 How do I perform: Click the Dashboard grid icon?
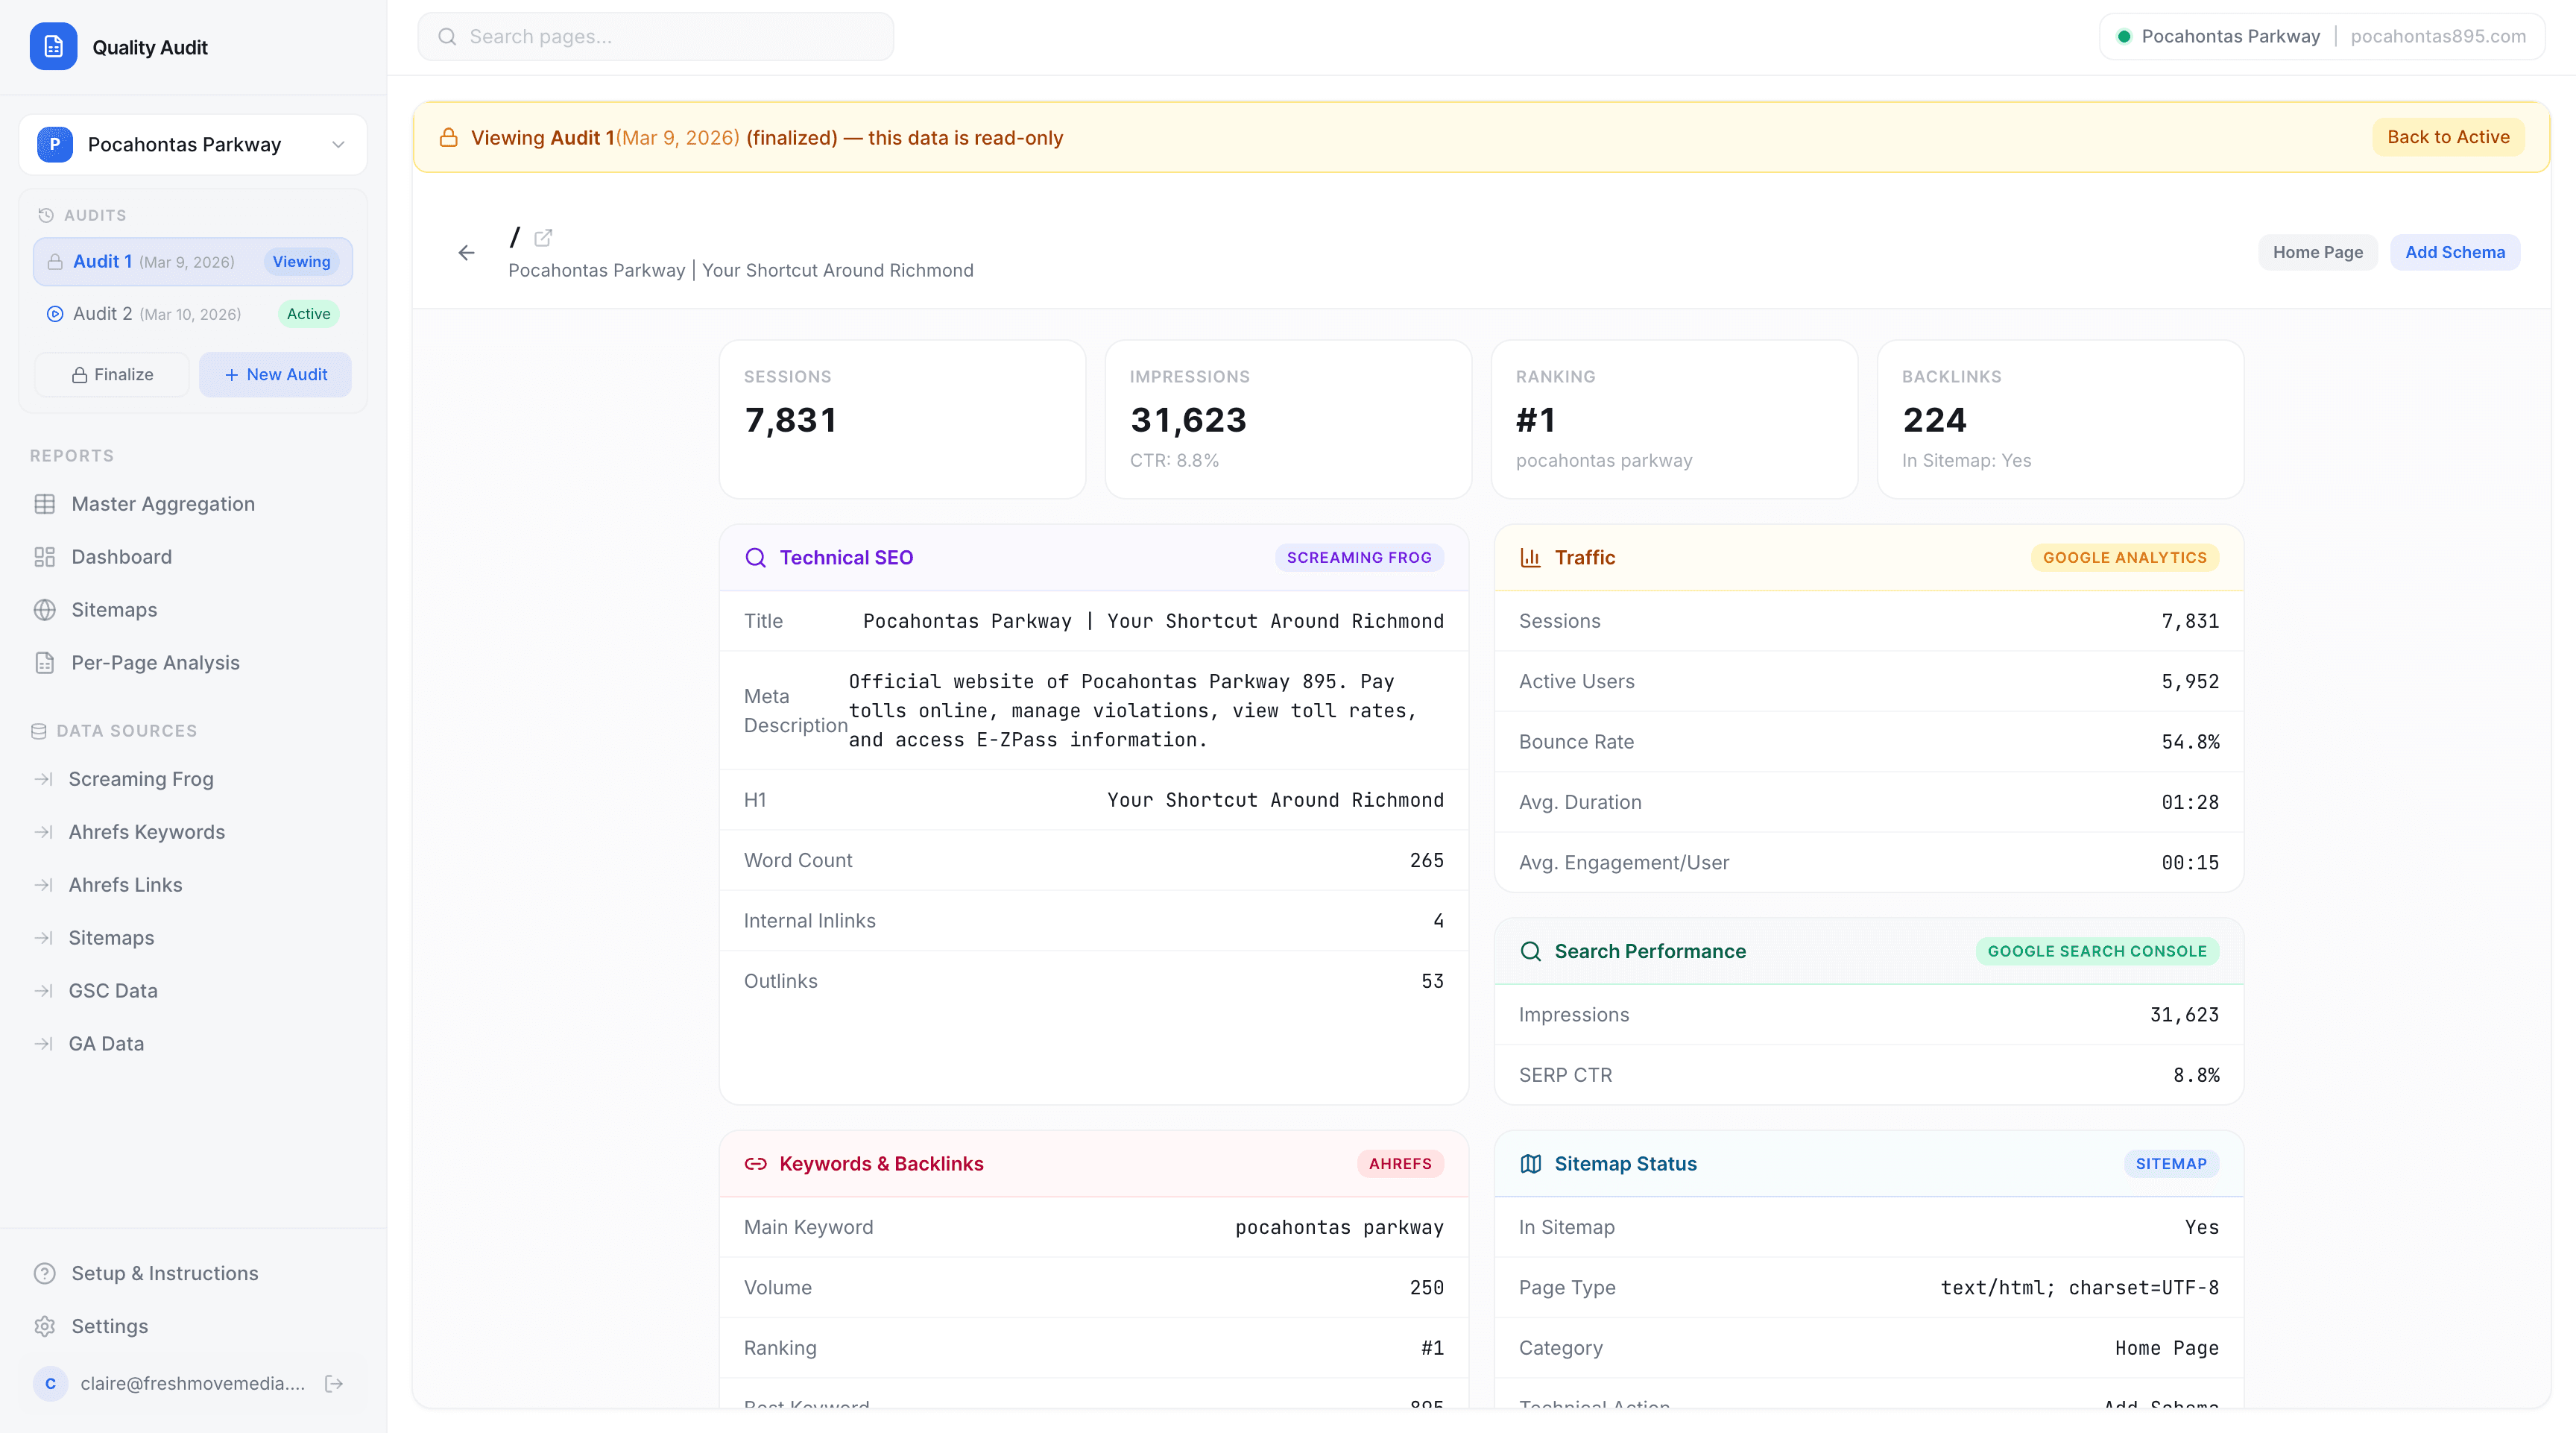[44, 557]
